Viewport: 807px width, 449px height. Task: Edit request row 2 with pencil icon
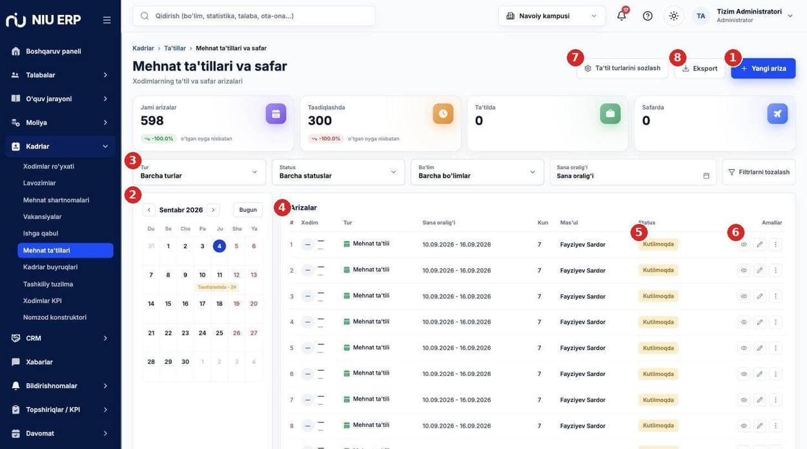coord(760,270)
